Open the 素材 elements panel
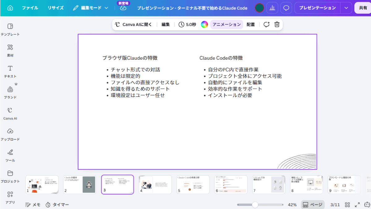This screenshot has height=209, width=371. coord(10,50)
